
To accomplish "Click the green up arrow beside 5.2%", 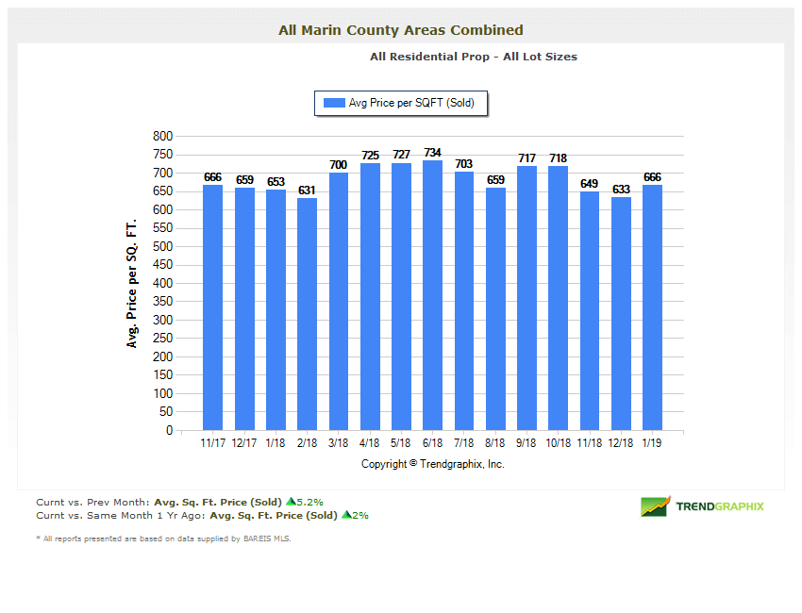I will 291,502.
